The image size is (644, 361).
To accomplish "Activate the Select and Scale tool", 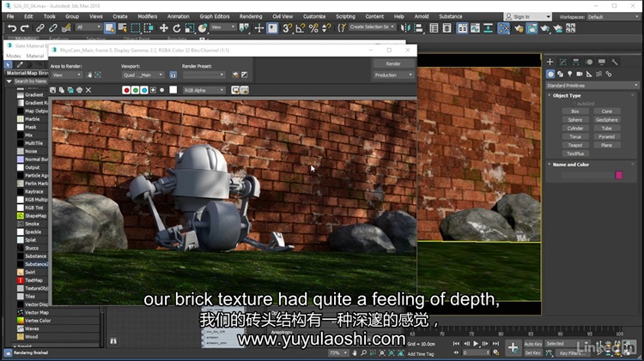I will pyautogui.click(x=190, y=28).
